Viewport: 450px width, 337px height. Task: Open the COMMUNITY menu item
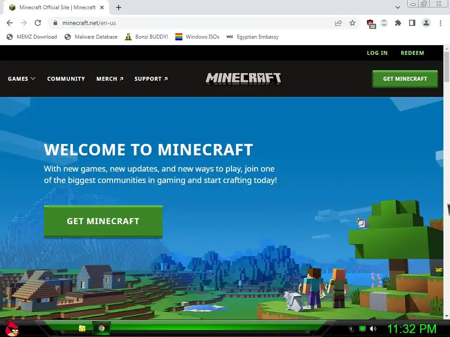coord(66,79)
